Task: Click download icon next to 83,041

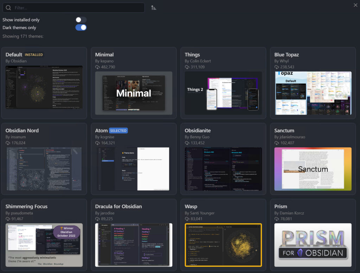Action: click(x=187, y=219)
